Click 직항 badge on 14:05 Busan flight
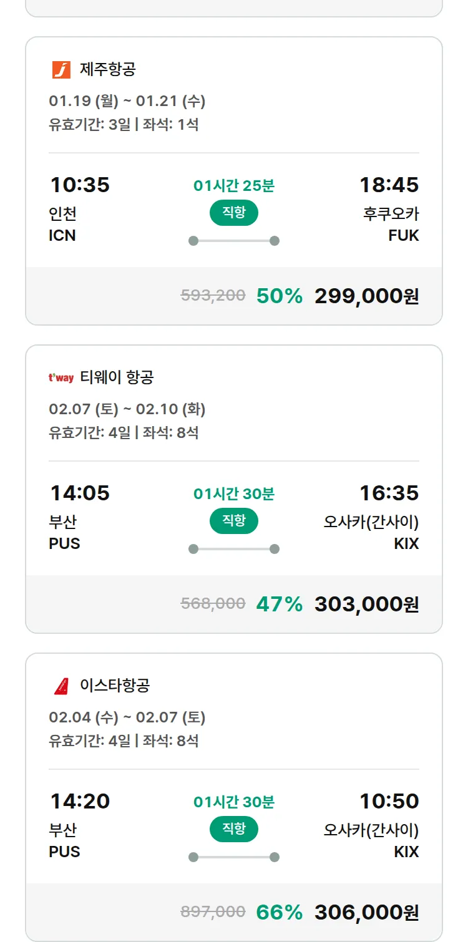This screenshot has width=468, height=942. click(233, 521)
